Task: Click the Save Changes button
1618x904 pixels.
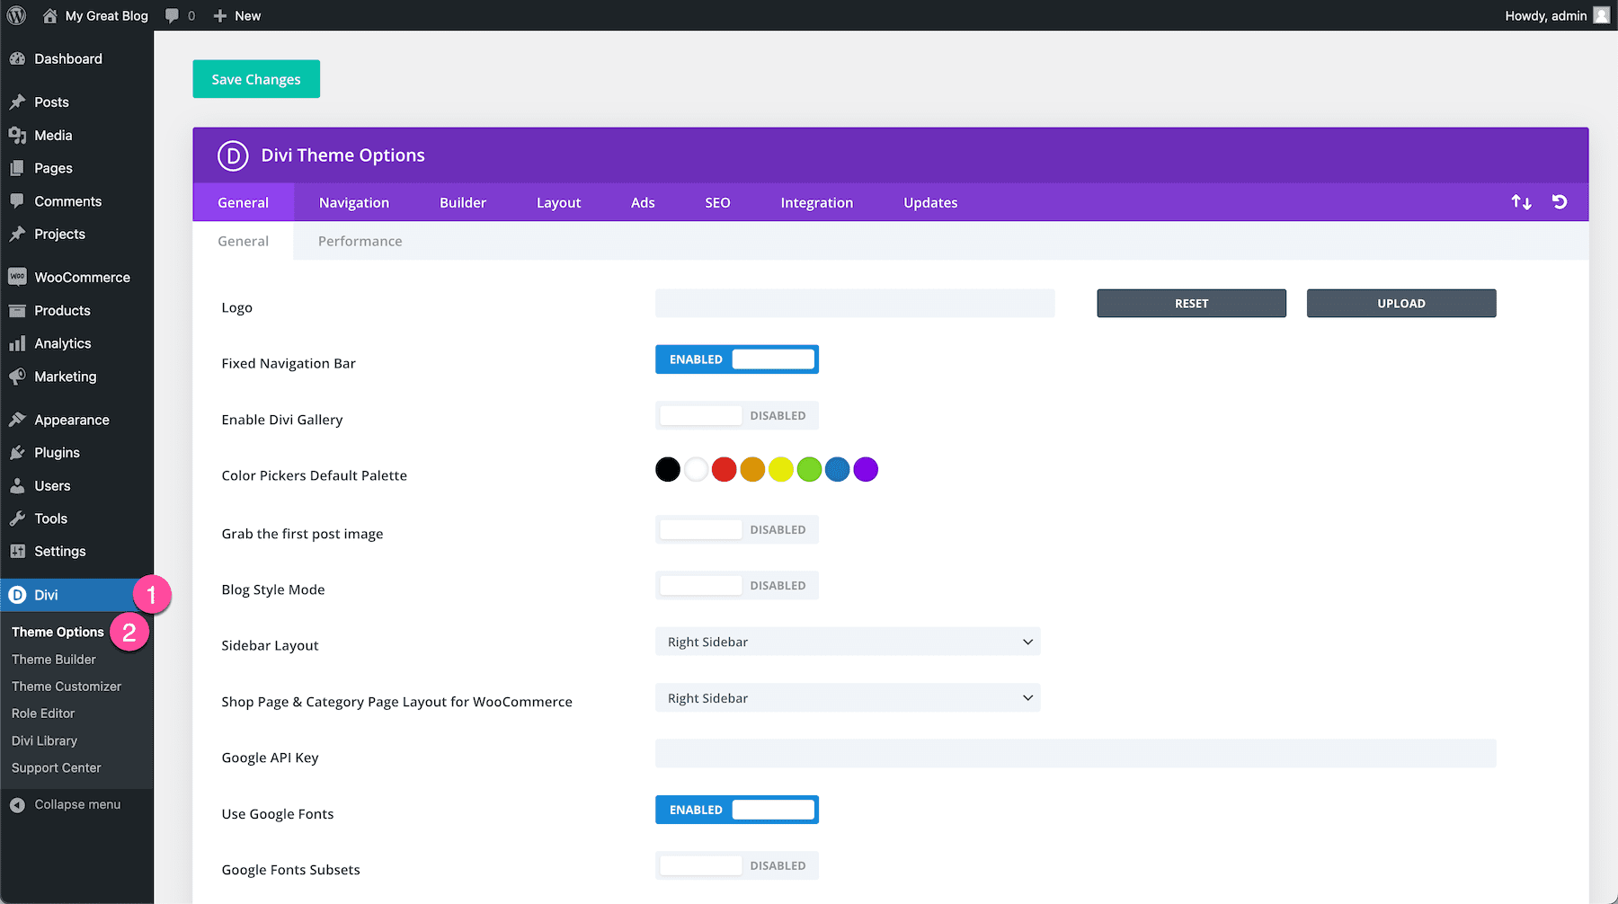Action: coord(256,79)
